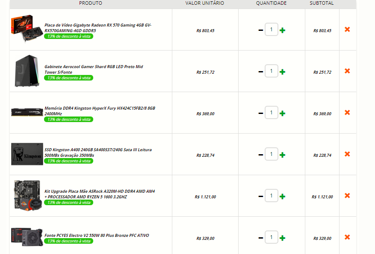Screen dimensions: 375x254
Task: Click PRODUTO column header
Action: point(91,3)
